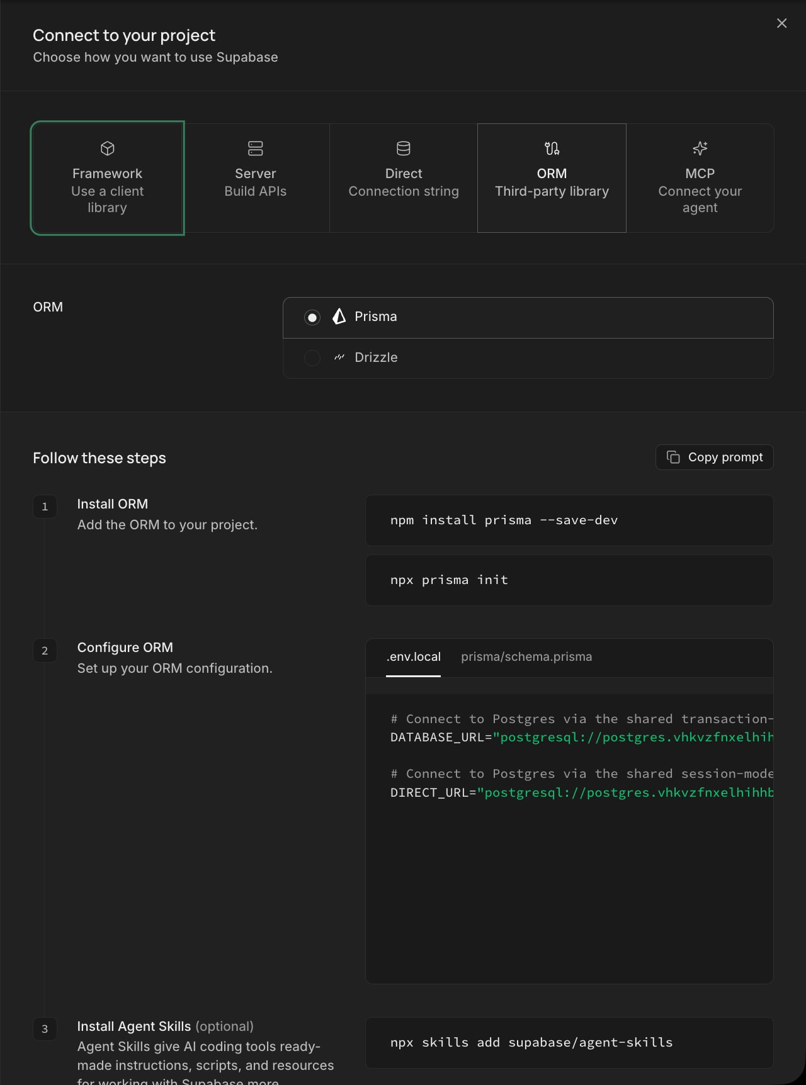Screen dimensions: 806x1085
Task: Choose the Direct Connection string option
Action: pos(404,178)
